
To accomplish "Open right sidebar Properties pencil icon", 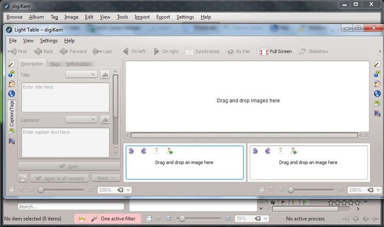I will tap(377, 64).
